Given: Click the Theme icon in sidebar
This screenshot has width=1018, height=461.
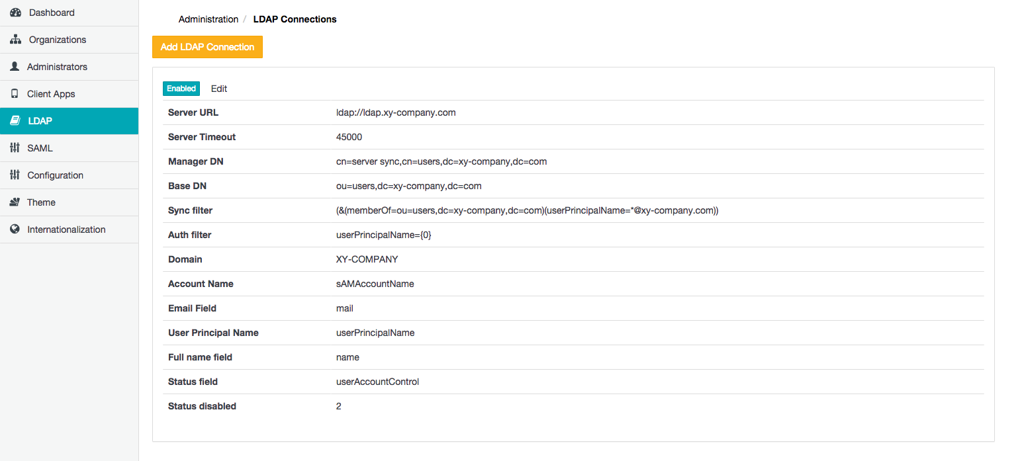Looking at the screenshot, I should pyautogui.click(x=15, y=202).
